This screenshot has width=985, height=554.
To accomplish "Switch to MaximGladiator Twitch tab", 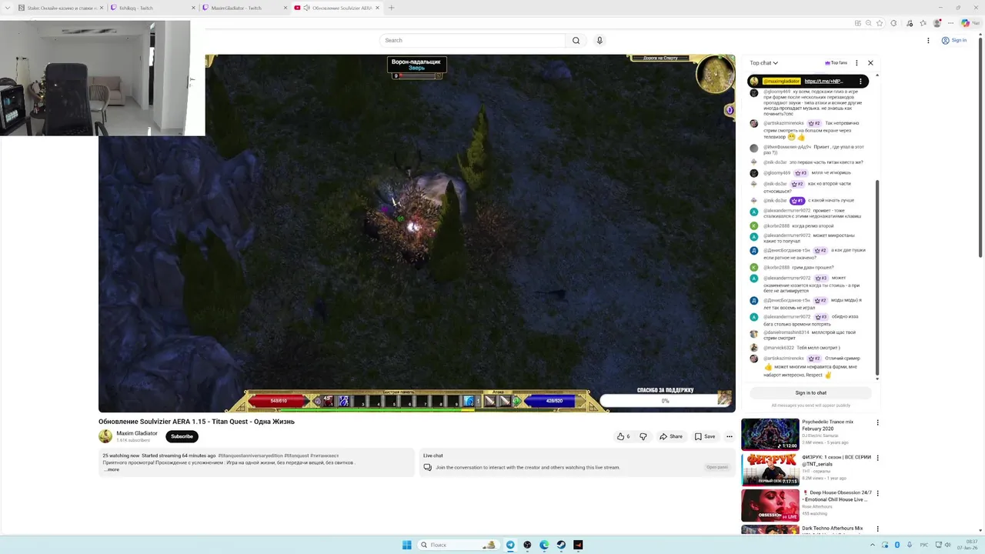I will pyautogui.click(x=243, y=8).
